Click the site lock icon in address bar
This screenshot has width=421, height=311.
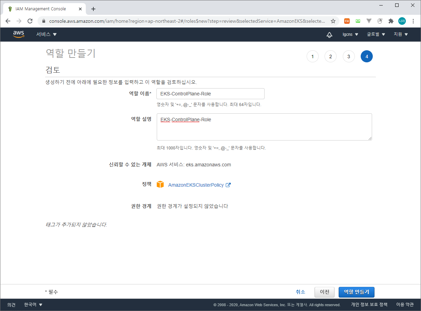pos(43,21)
